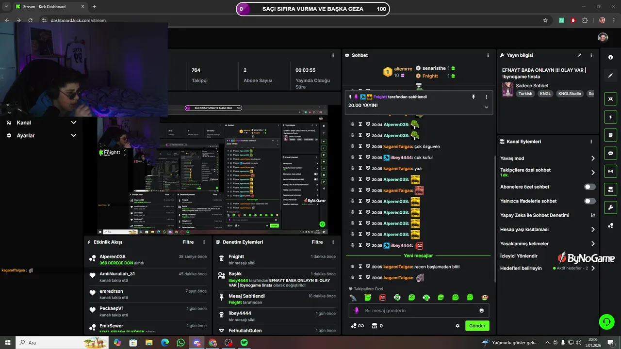Open external link icon for Yapay Zeka Denetimi
621x349 pixels.
click(x=593, y=215)
